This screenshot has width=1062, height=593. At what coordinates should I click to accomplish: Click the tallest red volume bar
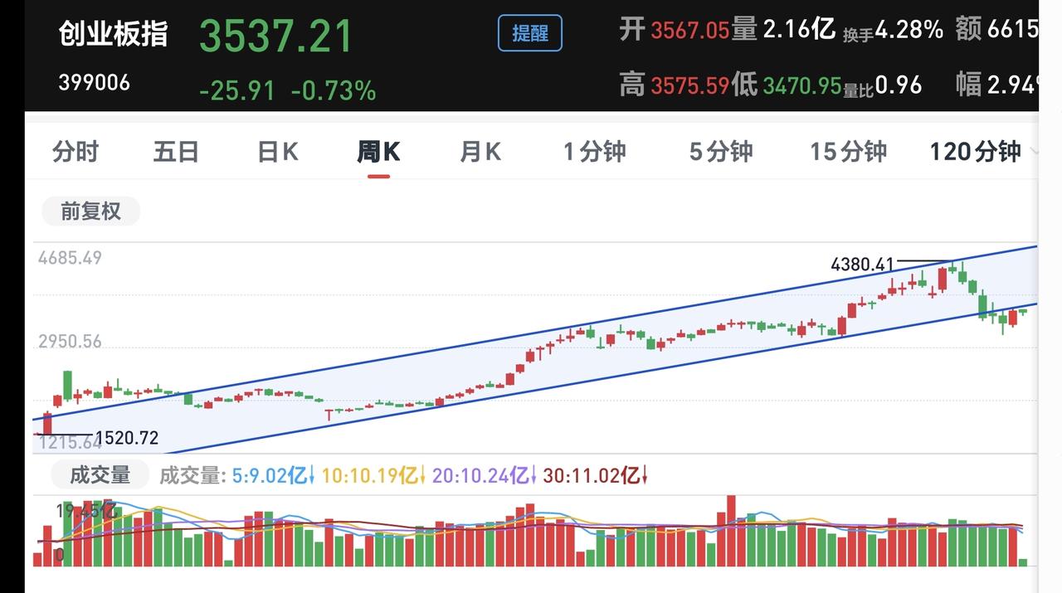(731, 531)
